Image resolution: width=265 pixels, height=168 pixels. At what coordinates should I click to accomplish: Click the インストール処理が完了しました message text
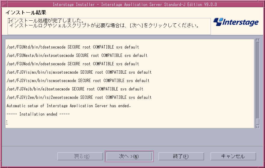tap(47, 21)
